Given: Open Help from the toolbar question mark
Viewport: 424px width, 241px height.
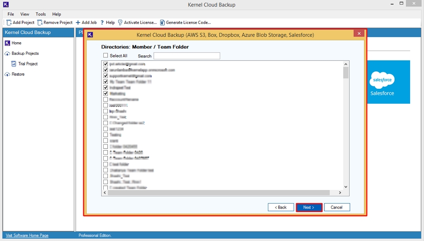Looking at the screenshot, I should point(102,22).
